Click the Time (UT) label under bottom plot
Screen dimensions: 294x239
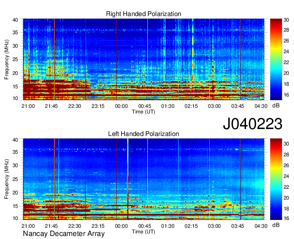point(144,232)
